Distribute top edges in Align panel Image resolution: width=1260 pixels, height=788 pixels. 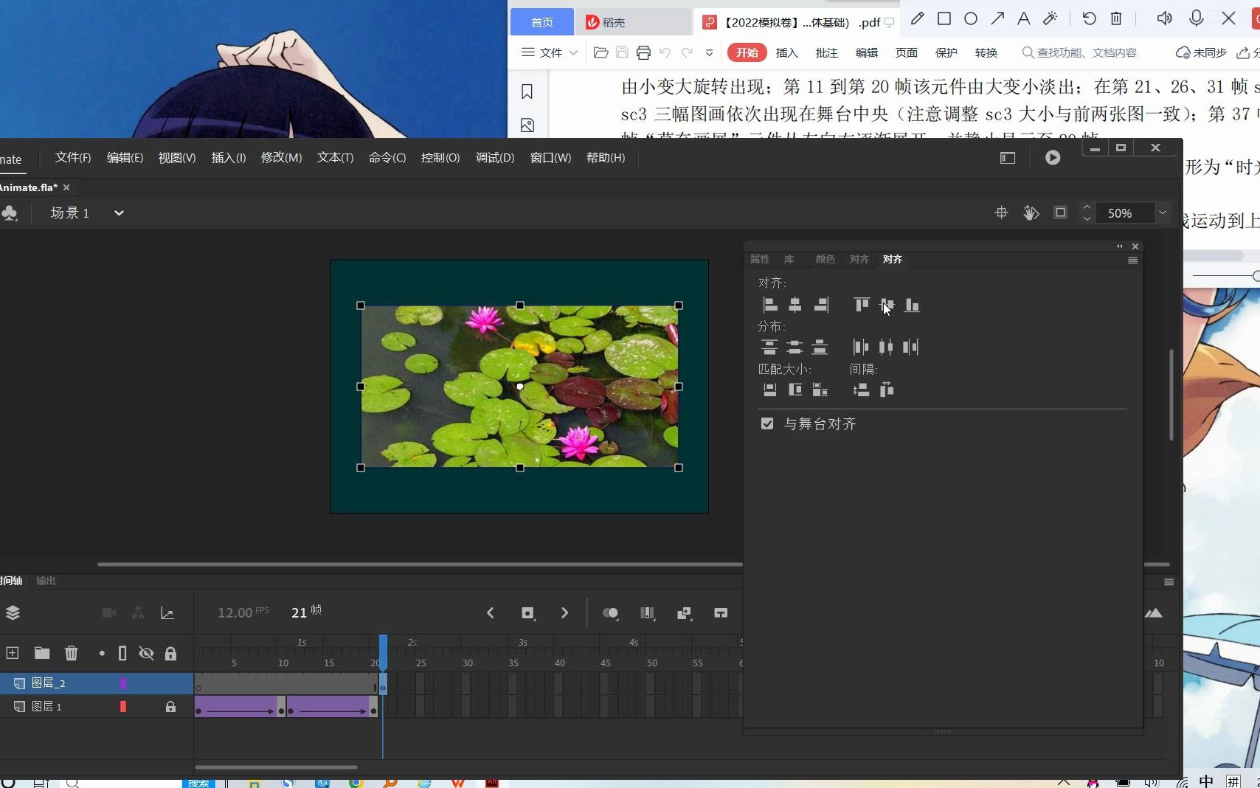(x=769, y=347)
